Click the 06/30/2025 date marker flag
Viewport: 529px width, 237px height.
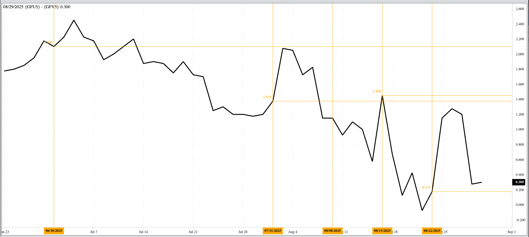click(x=54, y=231)
